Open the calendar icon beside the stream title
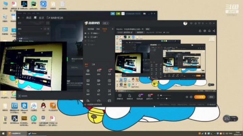 click(205, 31)
